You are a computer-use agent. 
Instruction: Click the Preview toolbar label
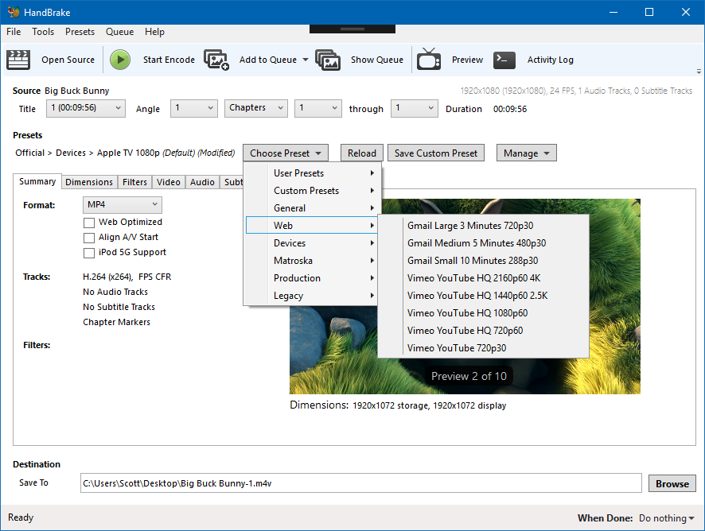467,60
